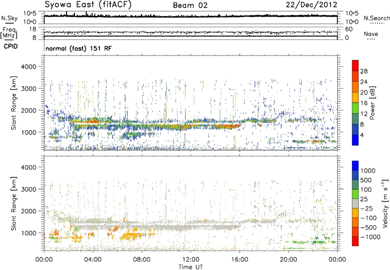Image resolution: width=390 pixels, height=270 pixels.
Task: Pick the red bottom segment of velocity colorbar
Action: click(x=355, y=241)
